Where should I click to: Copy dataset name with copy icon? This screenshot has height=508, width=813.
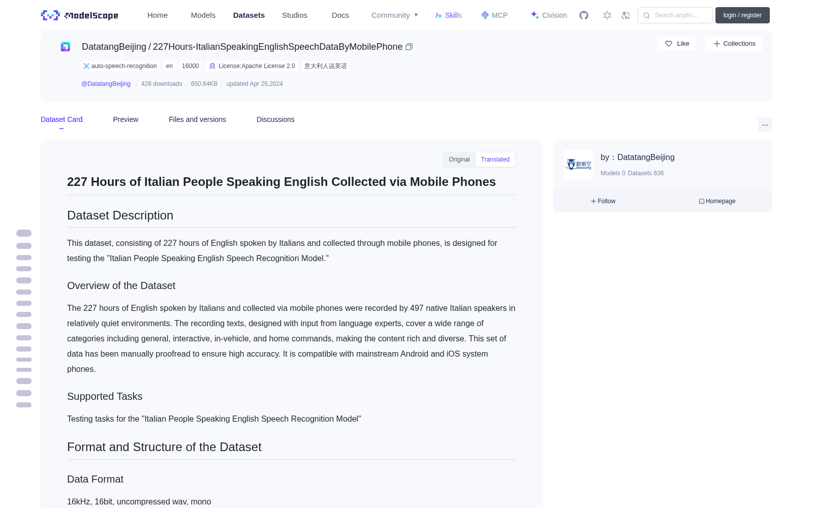(x=409, y=47)
